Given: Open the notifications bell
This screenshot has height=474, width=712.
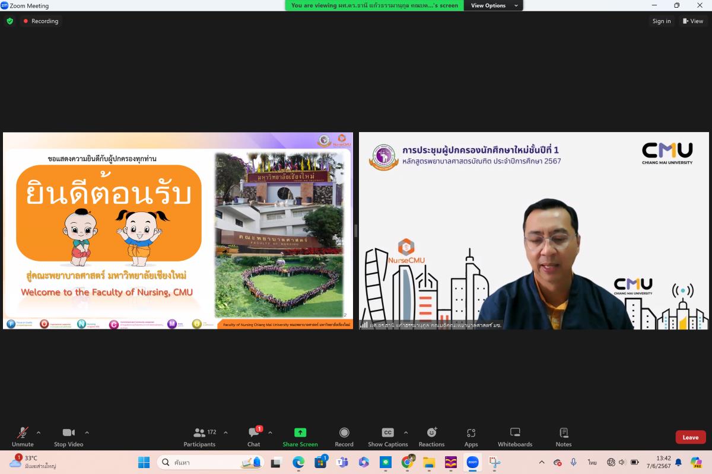Looking at the screenshot, I should click(678, 462).
